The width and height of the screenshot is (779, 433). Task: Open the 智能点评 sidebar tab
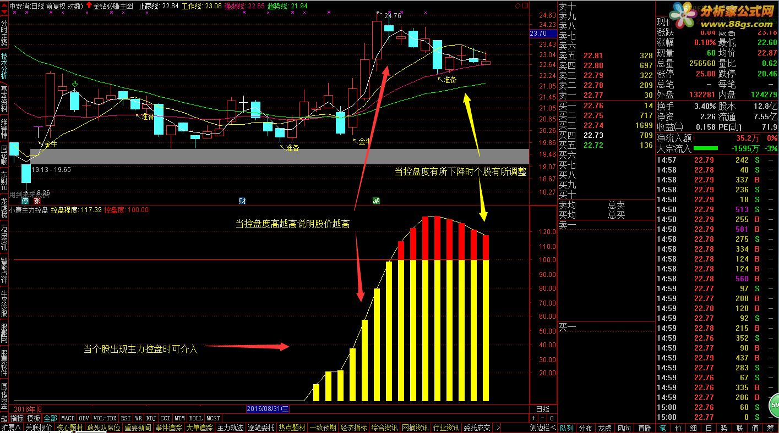point(4,270)
